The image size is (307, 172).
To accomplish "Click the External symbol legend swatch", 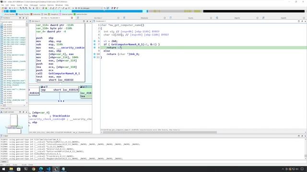I will coord(60,14).
